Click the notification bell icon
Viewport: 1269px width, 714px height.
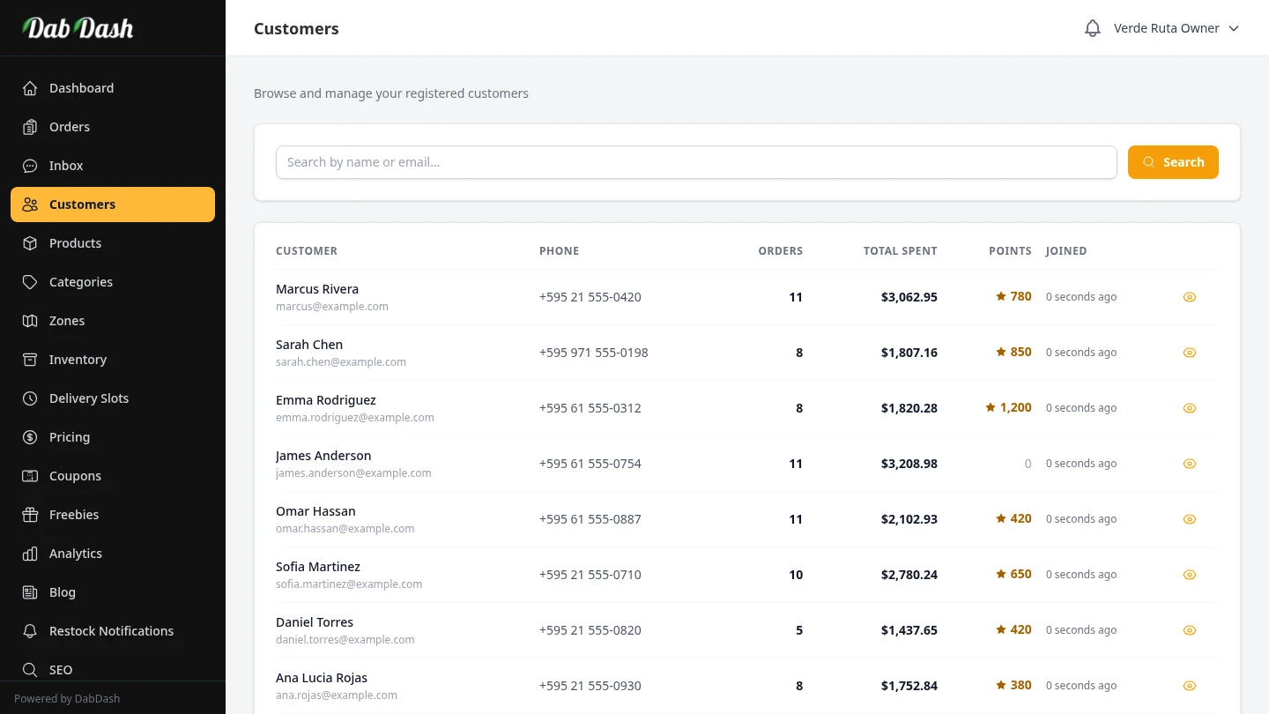click(1093, 28)
